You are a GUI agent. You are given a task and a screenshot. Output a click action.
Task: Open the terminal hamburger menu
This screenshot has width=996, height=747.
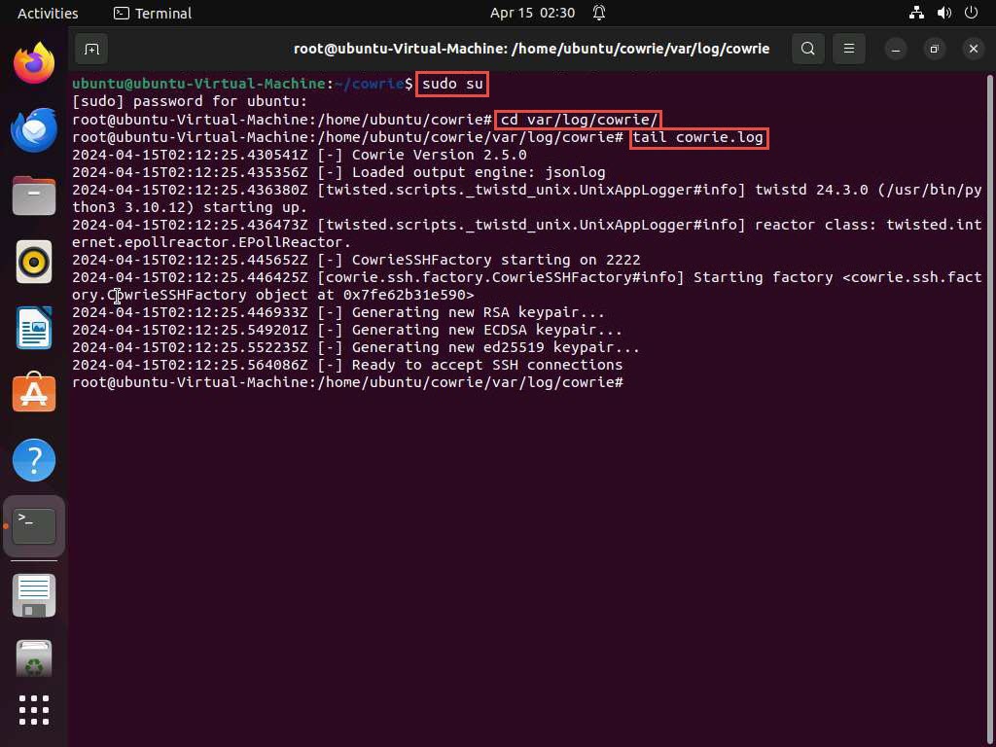point(849,49)
